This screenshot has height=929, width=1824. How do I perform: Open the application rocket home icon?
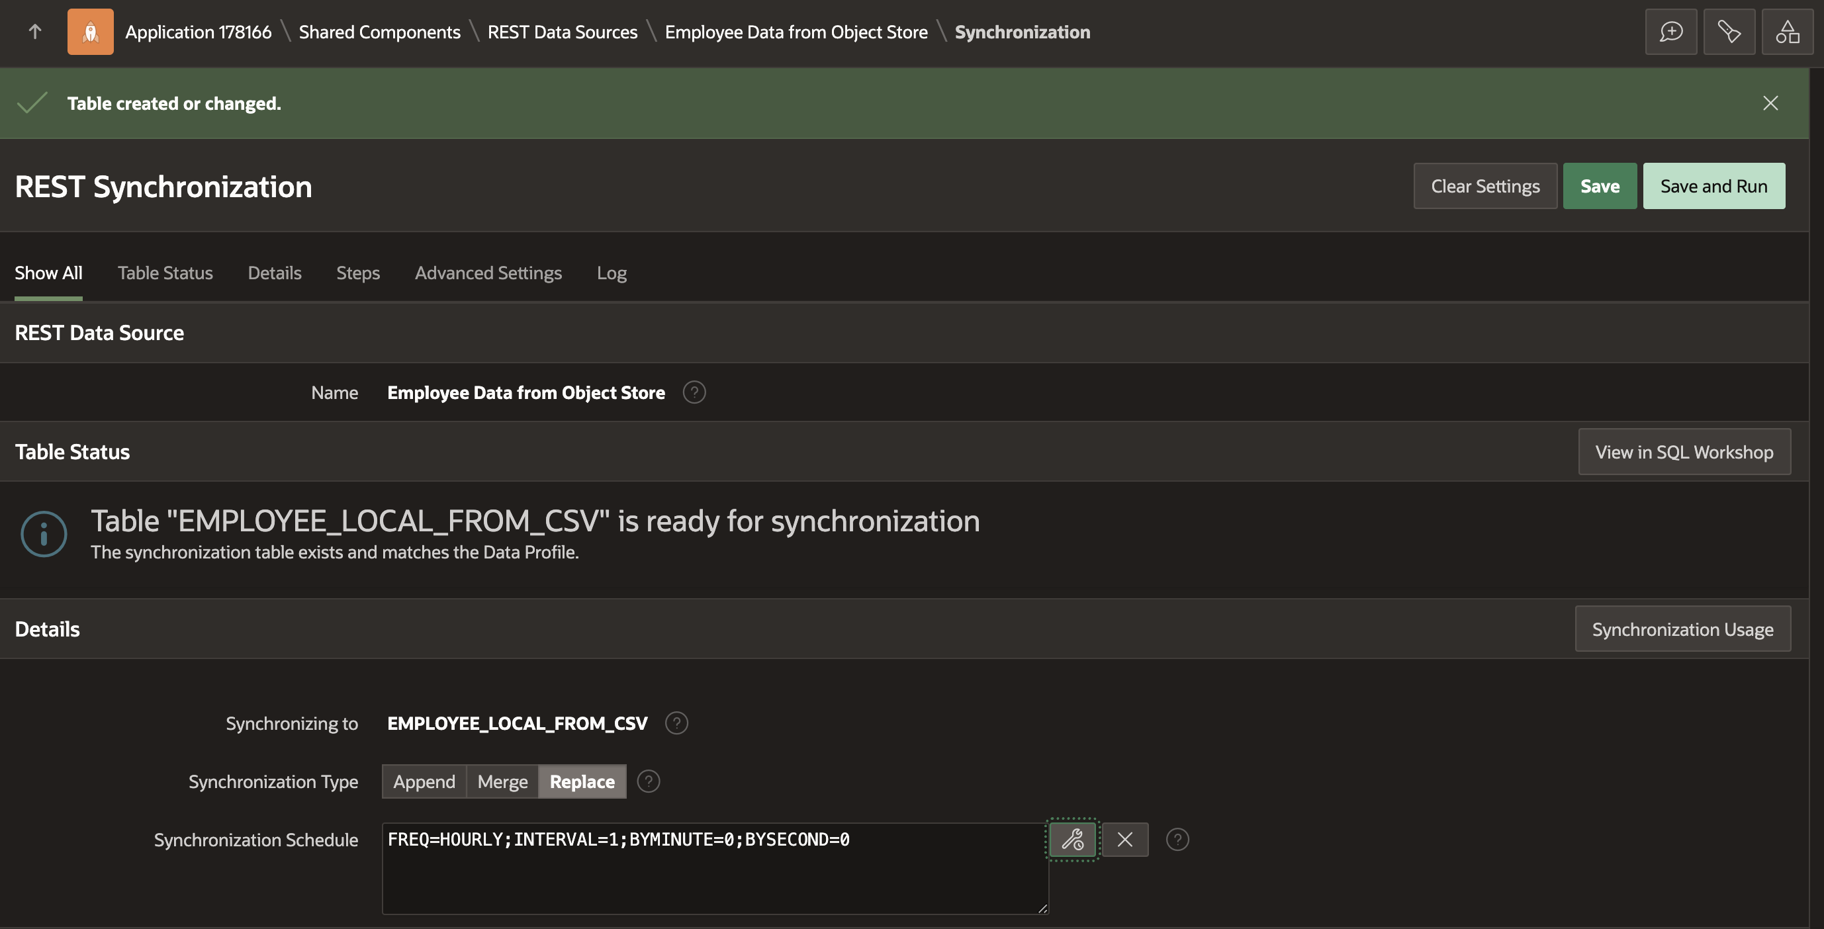click(x=90, y=32)
